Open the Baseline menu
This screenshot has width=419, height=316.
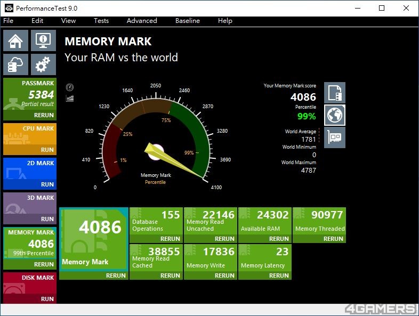(x=188, y=21)
